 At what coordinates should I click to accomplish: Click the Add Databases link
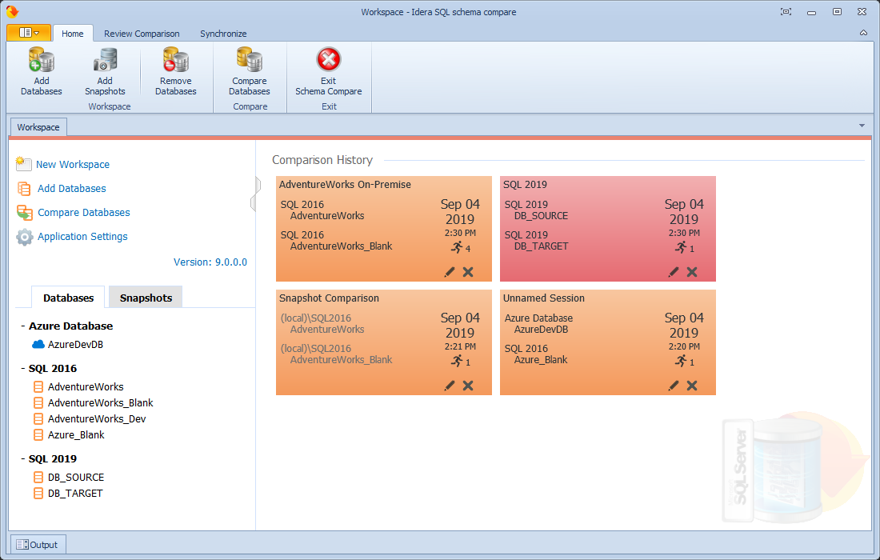pyautogui.click(x=71, y=189)
